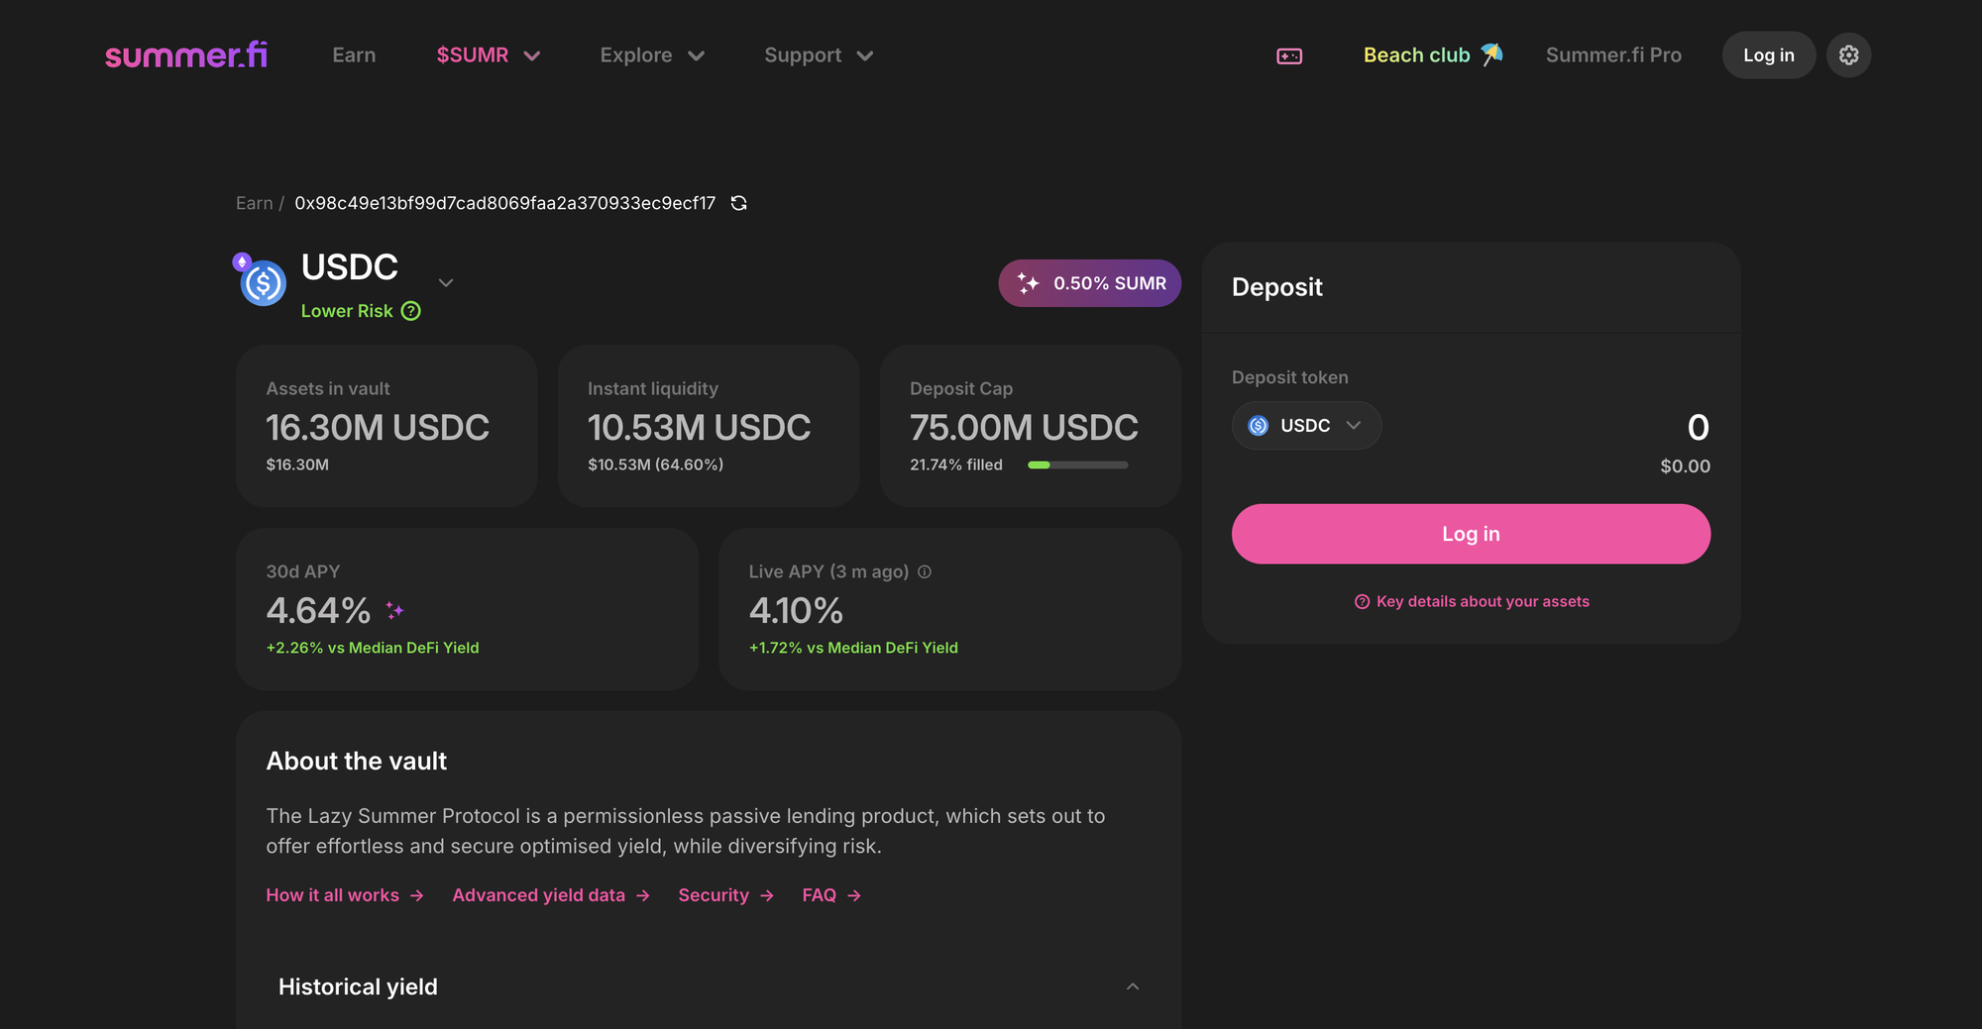Click the USDC vault token icon

coord(263,282)
